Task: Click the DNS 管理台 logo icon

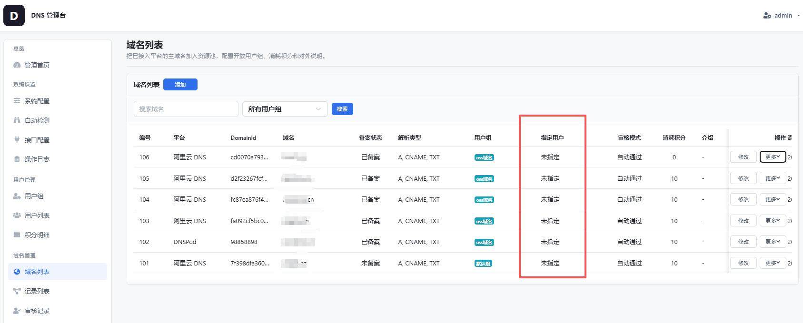Action: click(x=14, y=15)
